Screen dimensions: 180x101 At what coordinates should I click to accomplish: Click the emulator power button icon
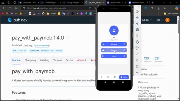pyautogui.click(x=137, y=12)
